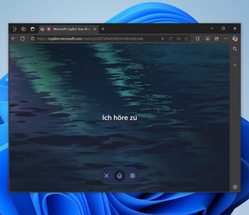This screenshot has width=249, height=215.
Task: Open the screen cast toolbar icon
Action: (207, 39)
